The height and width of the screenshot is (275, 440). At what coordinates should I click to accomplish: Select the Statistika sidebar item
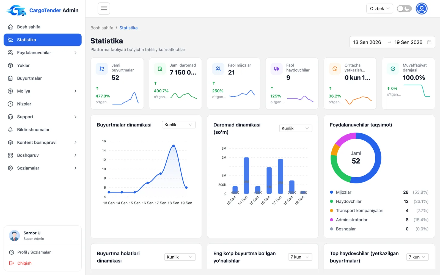point(43,40)
